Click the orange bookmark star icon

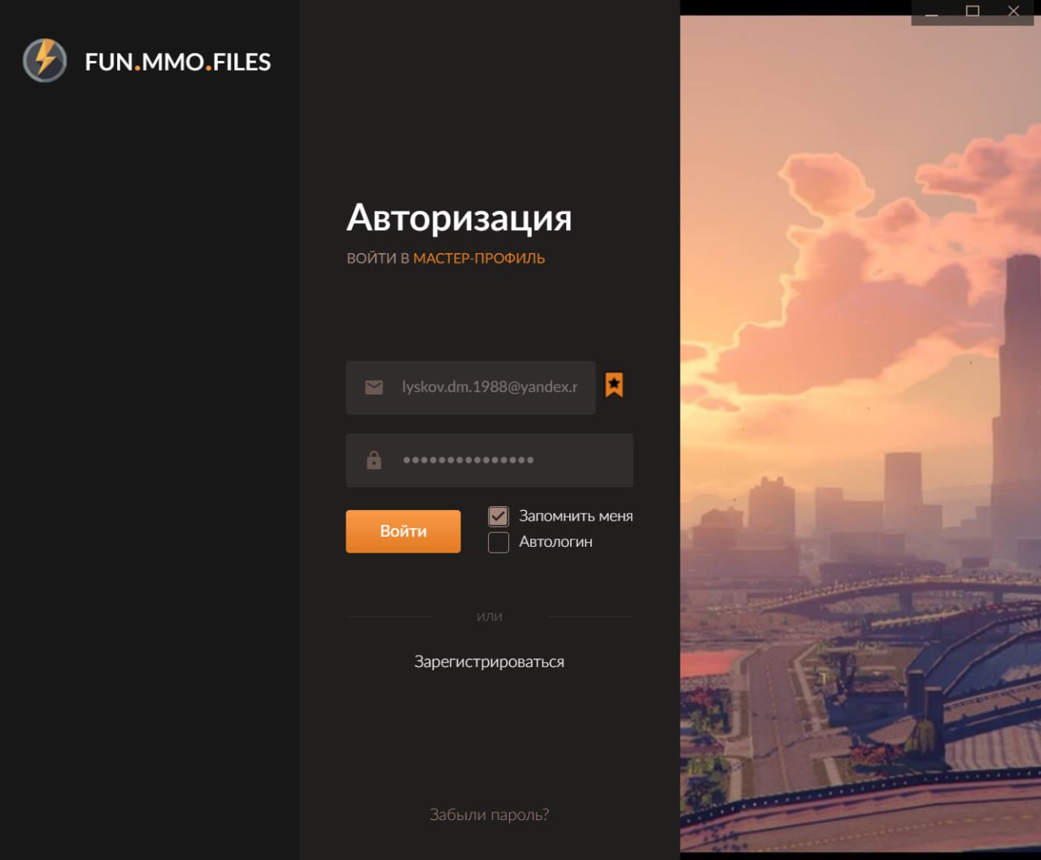(x=614, y=385)
